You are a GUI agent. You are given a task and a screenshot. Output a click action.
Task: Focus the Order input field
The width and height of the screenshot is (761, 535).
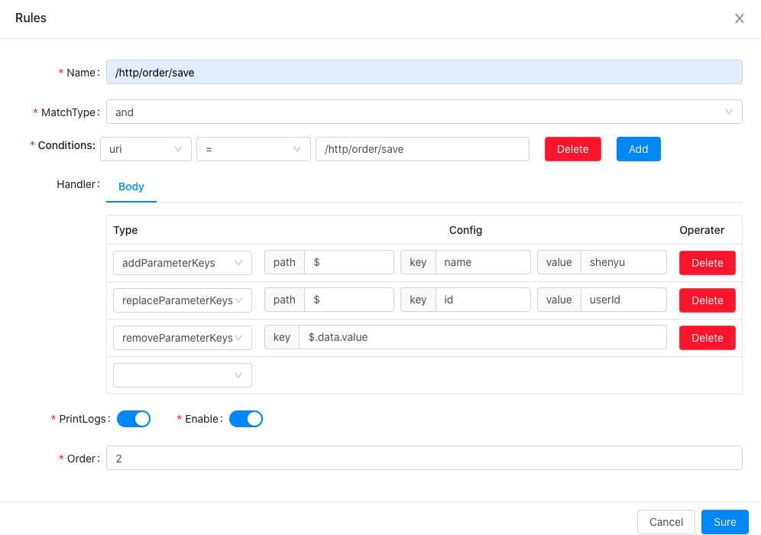tap(423, 458)
